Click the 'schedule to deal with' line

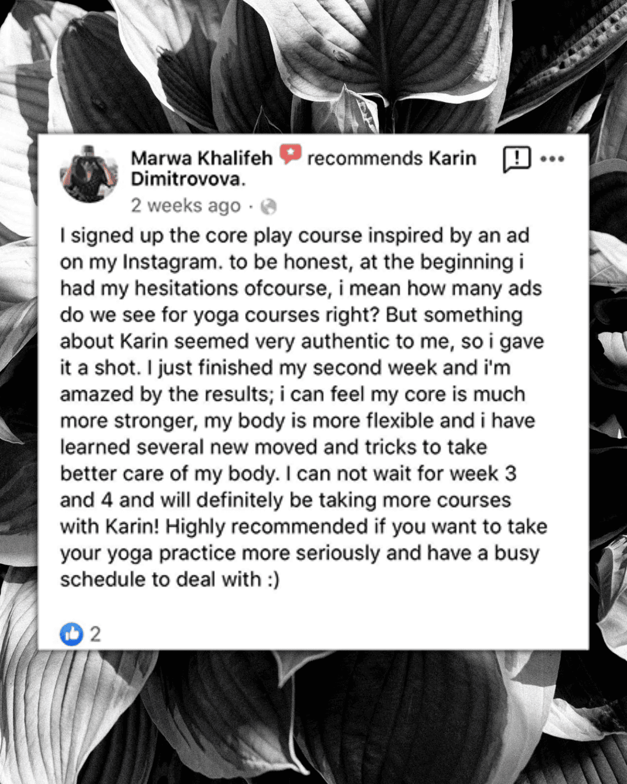coord(161,580)
